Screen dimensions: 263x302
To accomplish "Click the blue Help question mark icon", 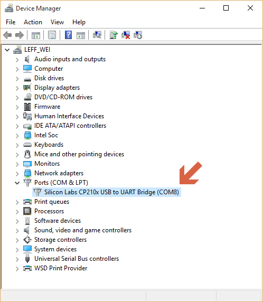I will [x=68, y=35].
